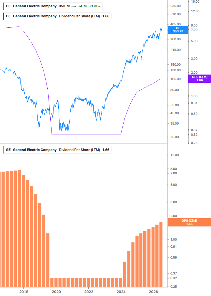Click the tallest orange bar at the late-2017 peak

coord(19,229)
